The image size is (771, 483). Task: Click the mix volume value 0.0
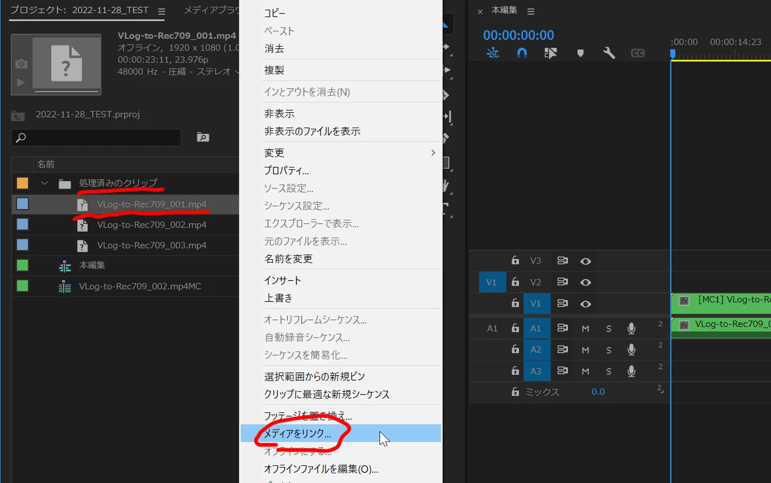(x=598, y=392)
